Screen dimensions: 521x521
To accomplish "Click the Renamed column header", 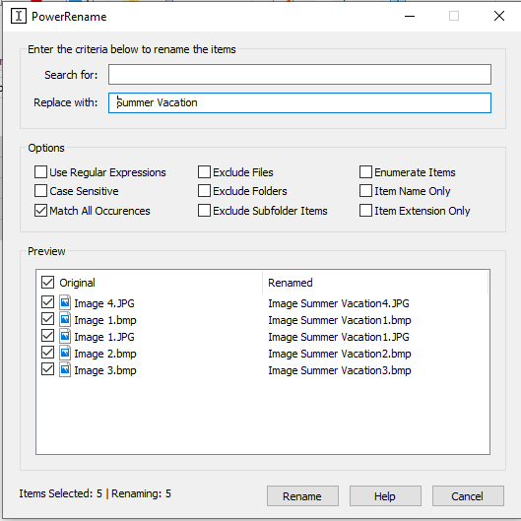I will coord(291,283).
